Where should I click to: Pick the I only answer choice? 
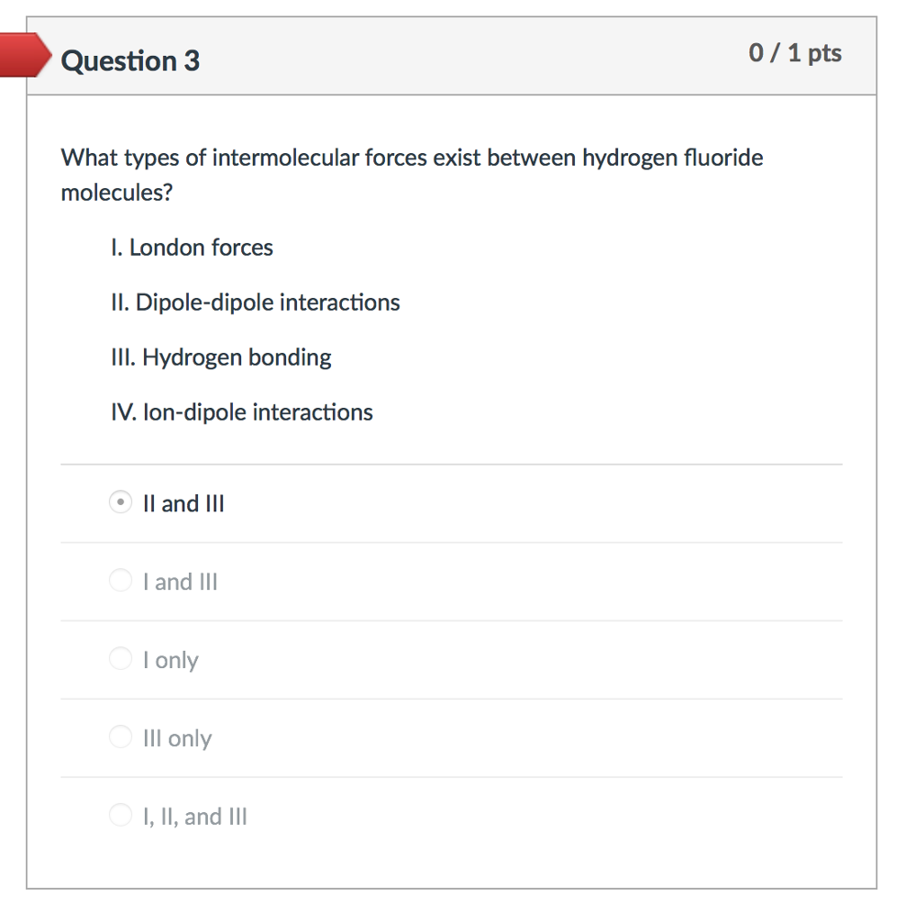pyautogui.click(x=120, y=659)
